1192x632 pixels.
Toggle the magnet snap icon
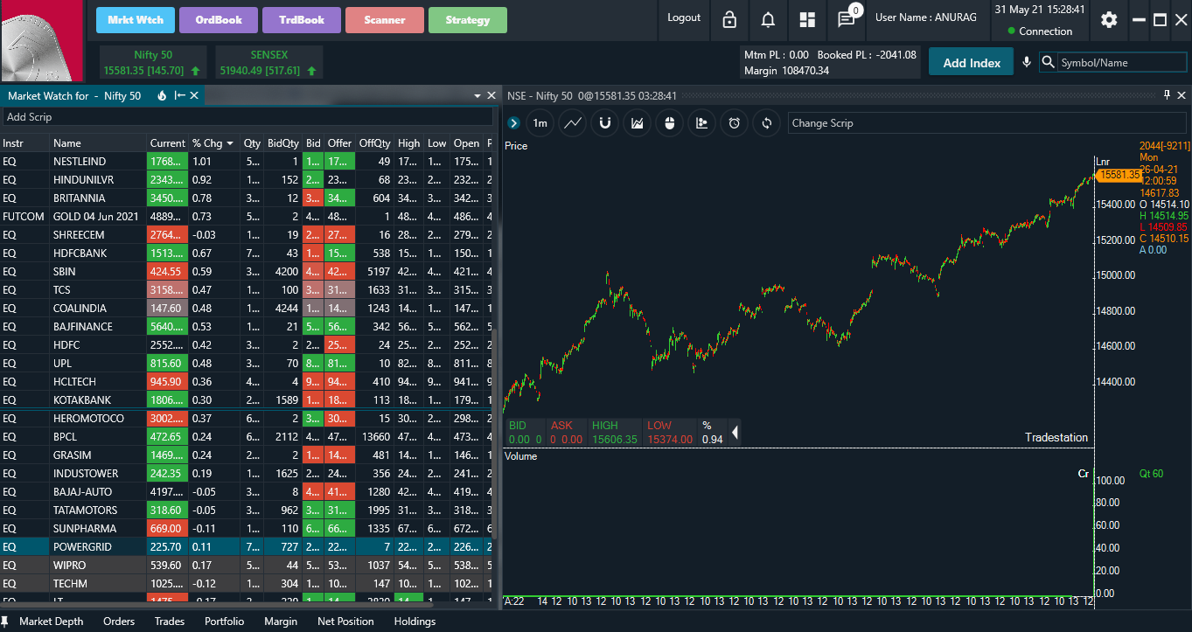(x=605, y=123)
